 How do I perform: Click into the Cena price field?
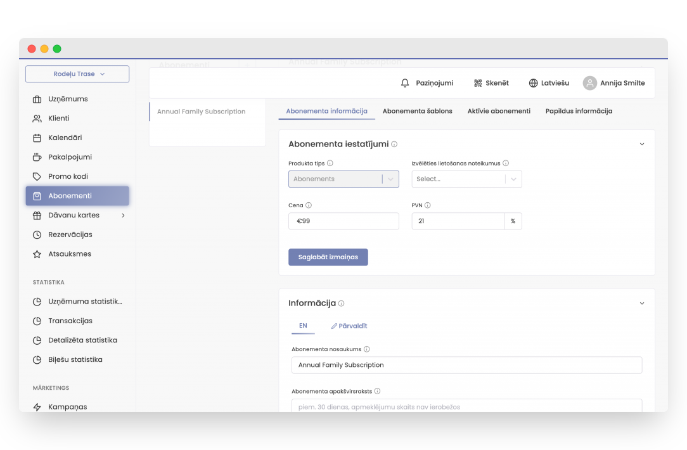click(x=343, y=221)
